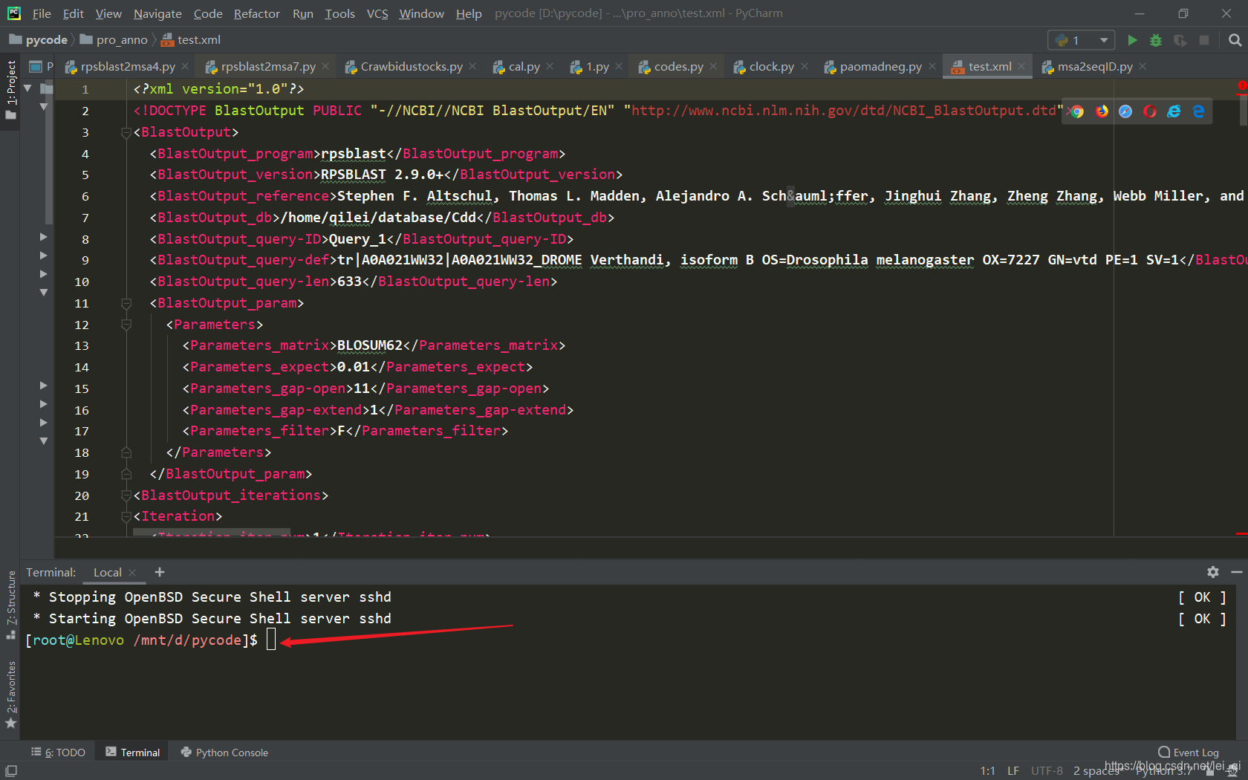Collapse the Iteration fold on line 21
This screenshot has width=1248, height=780.
tap(126, 516)
